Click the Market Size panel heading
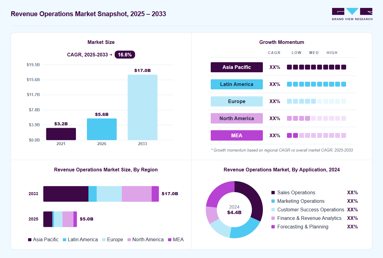The width and height of the screenshot is (383, 258). (101, 42)
